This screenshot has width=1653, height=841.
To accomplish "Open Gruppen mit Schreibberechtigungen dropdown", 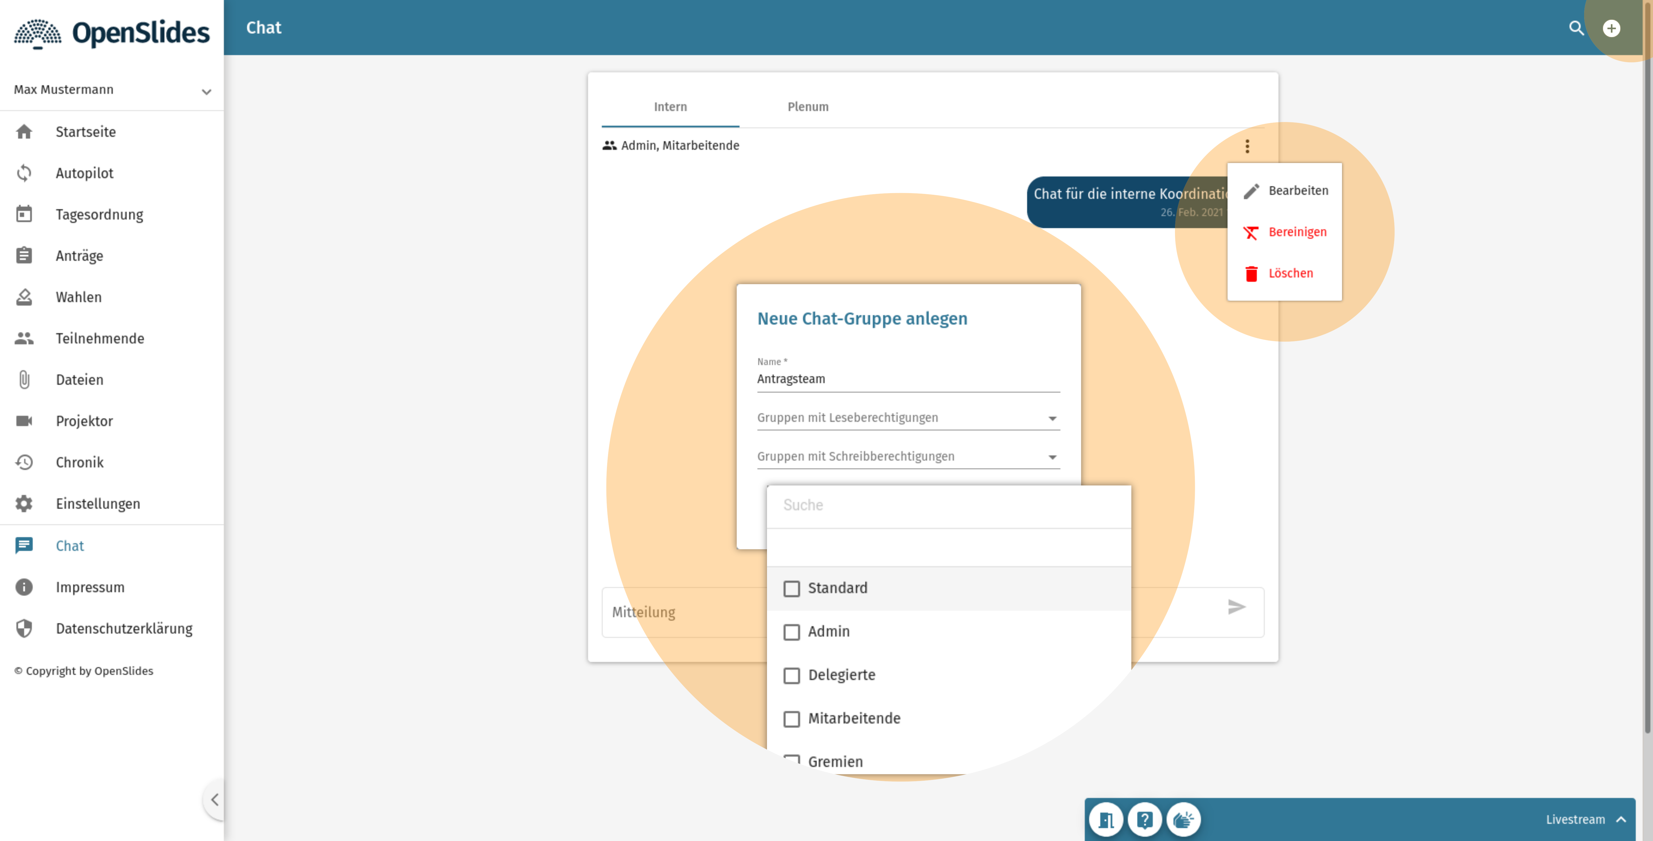I will tap(908, 456).
